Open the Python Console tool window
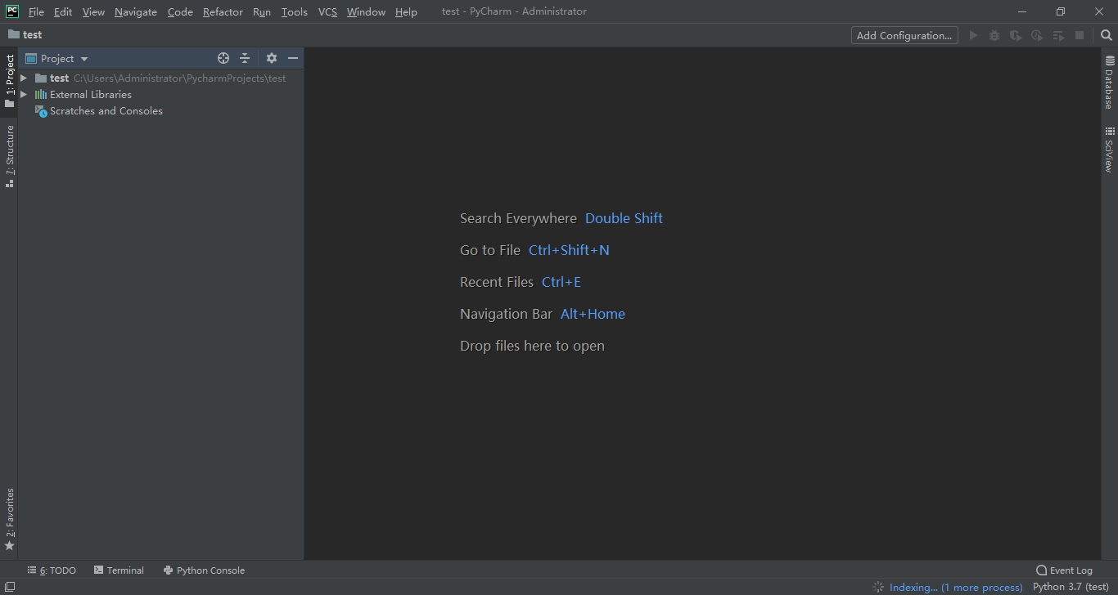 204,570
